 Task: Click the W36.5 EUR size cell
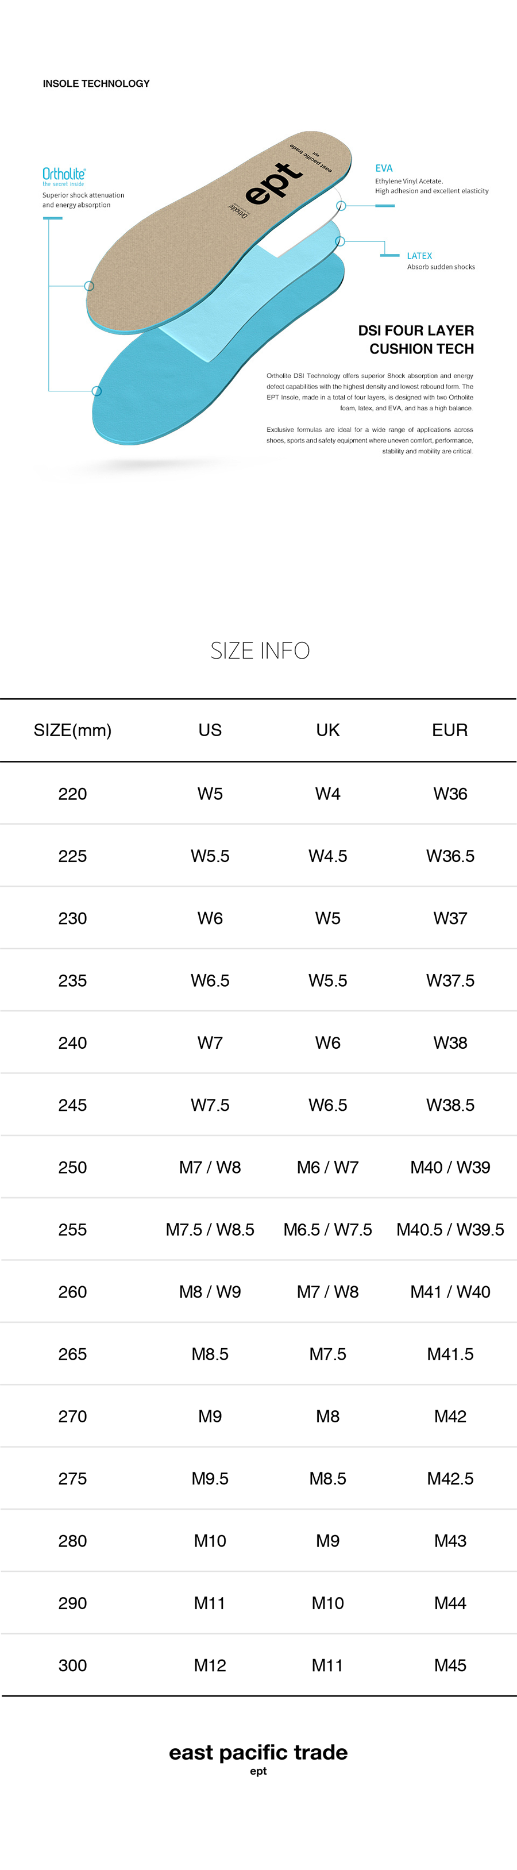pyautogui.click(x=450, y=856)
